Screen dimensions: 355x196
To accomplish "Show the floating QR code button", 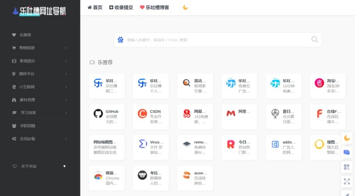I will tap(347, 167).
